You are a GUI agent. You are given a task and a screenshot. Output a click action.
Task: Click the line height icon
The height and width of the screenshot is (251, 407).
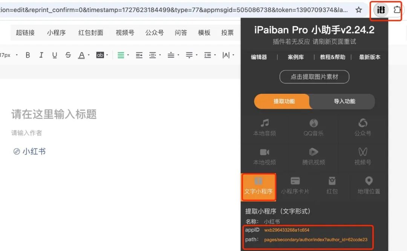pyautogui.click(x=208, y=55)
